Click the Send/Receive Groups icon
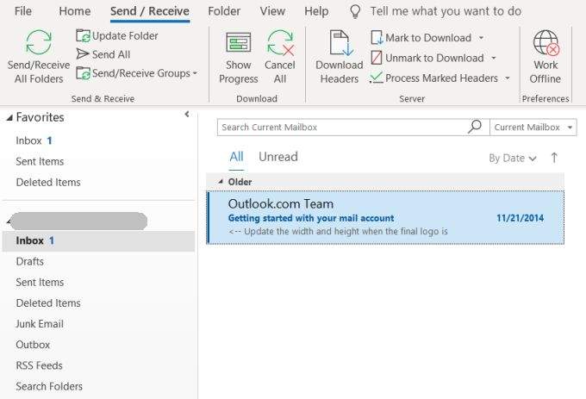 83,73
